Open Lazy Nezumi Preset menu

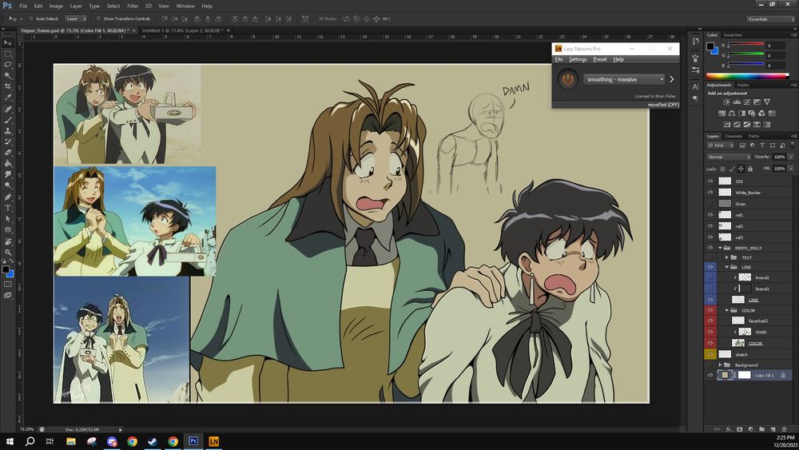tap(600, 59)
